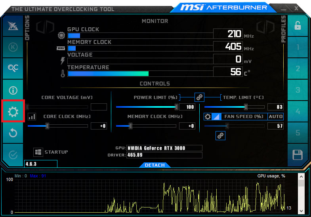This screenshot has height=217, width=311.
Task: Apply settings with the checkmark button
Action: tap(13, 155)
